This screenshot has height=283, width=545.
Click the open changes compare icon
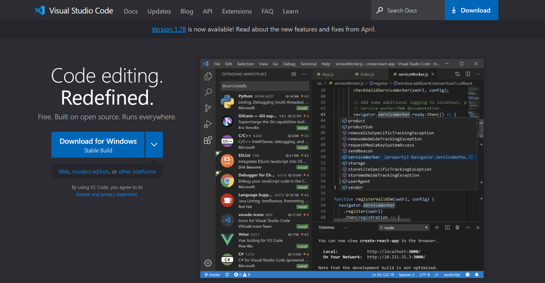point(458,74)
